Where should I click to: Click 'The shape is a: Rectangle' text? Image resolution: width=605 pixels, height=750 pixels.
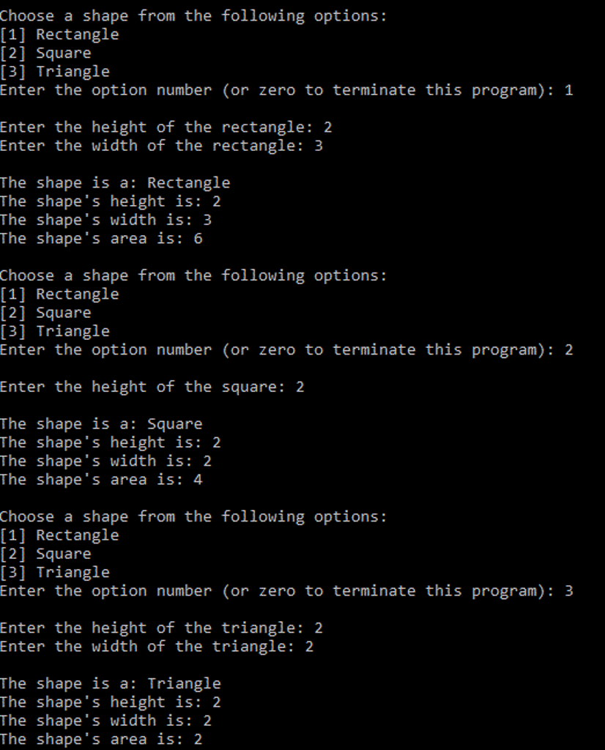coord(115,182)
